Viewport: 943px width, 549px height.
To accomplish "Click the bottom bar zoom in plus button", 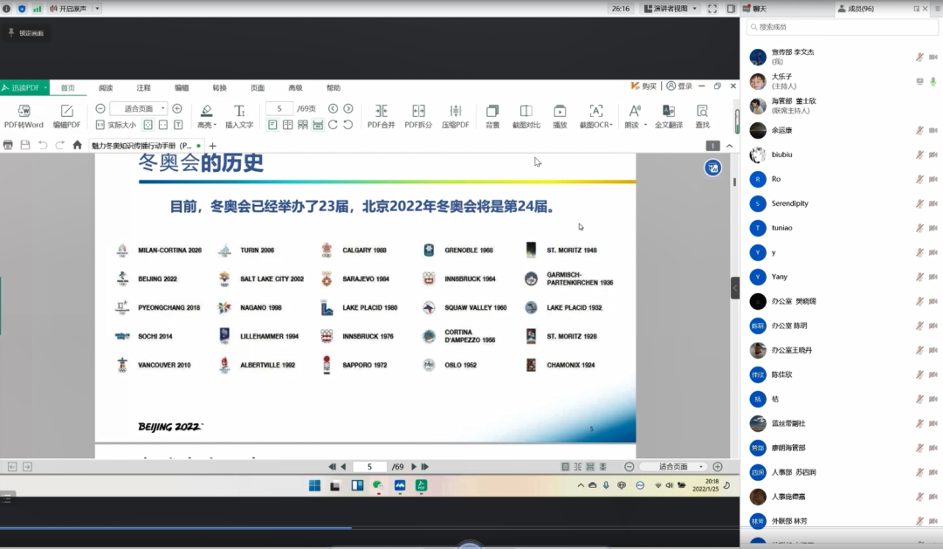I will coord(718,467).
